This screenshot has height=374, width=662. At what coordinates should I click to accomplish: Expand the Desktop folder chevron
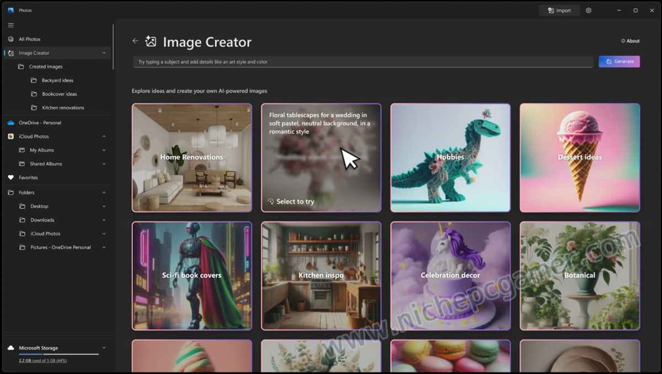(104, 206)
